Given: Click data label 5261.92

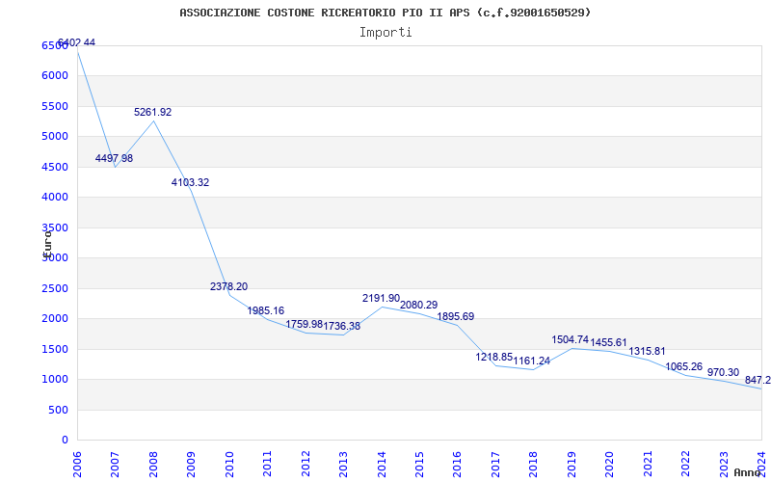Looking at the screenshot, I should (153, 112).
